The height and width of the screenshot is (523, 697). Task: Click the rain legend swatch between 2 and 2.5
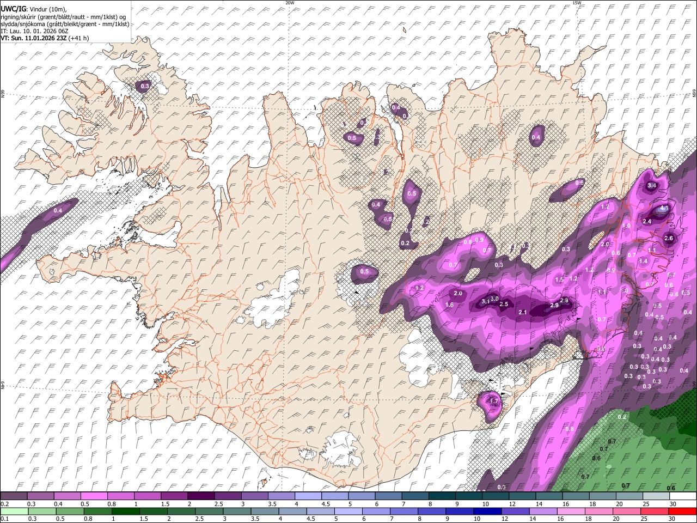point(181,511)
